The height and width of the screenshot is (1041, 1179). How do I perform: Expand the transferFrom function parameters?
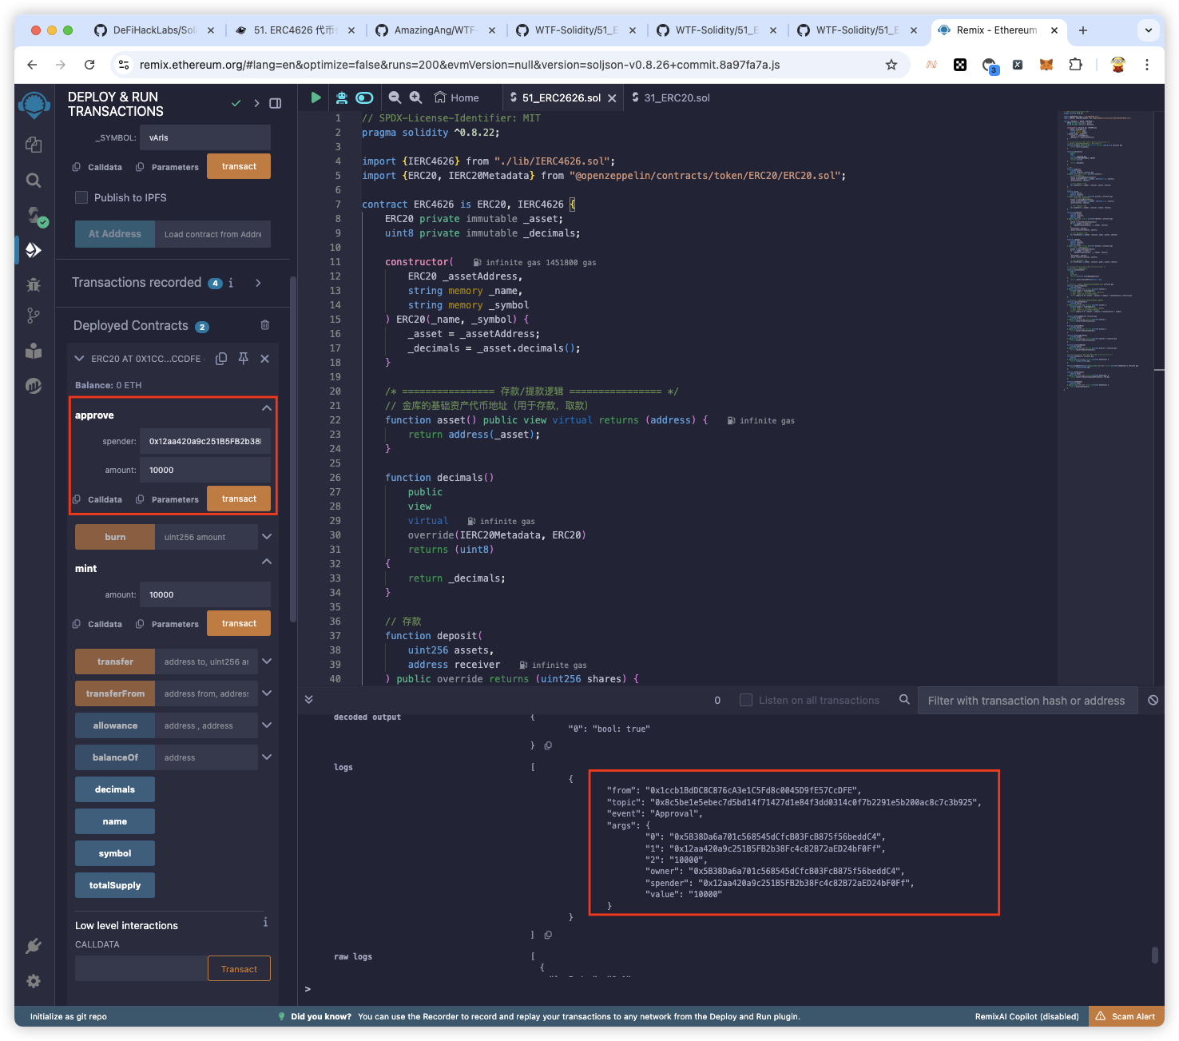(x=267, y=693)
